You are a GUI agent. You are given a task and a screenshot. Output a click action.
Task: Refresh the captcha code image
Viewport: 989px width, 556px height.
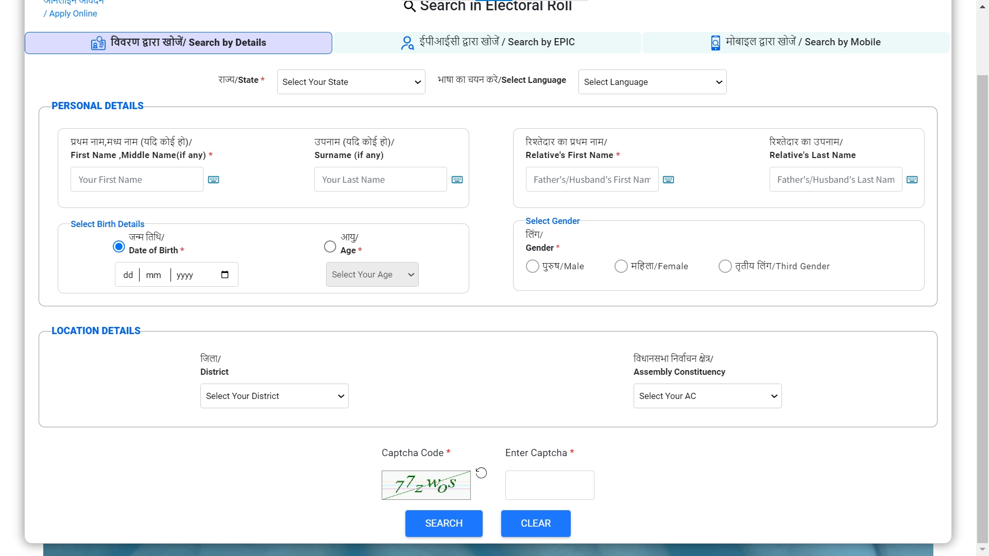tap(481, 473)
